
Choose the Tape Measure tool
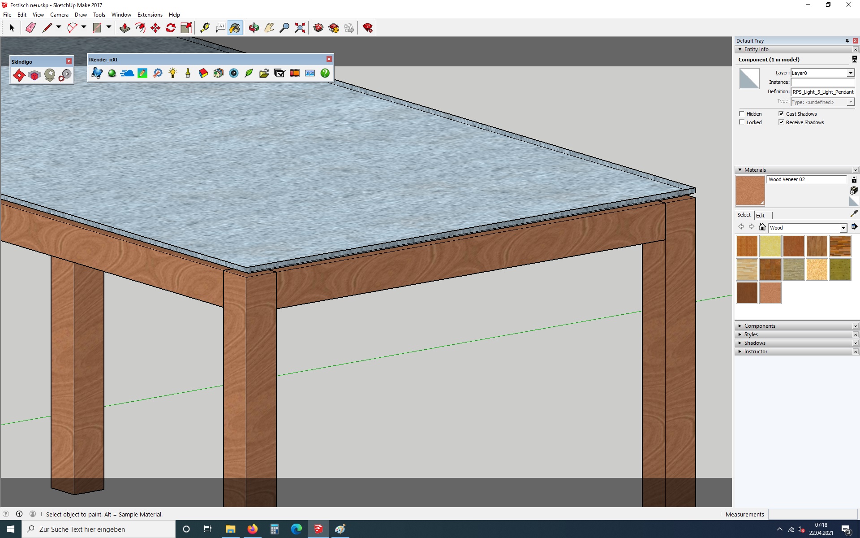(205, 28)
